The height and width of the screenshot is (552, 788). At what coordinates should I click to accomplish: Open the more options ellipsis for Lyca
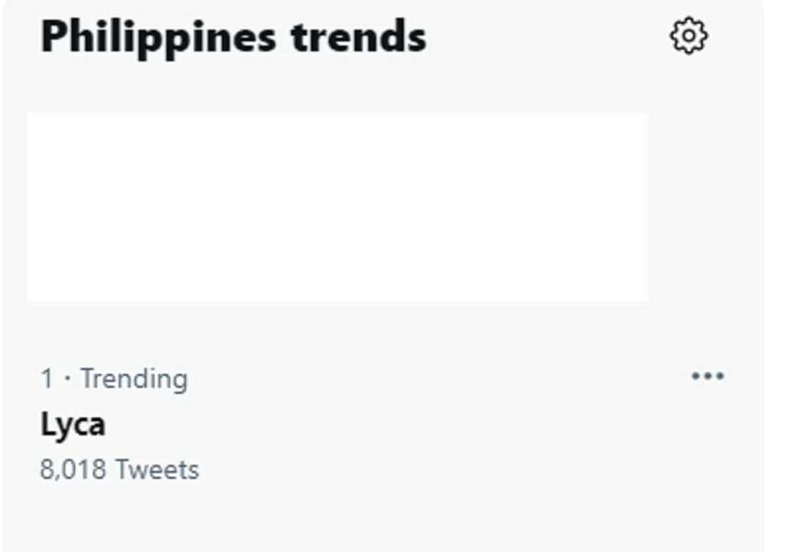click(708, 376)
